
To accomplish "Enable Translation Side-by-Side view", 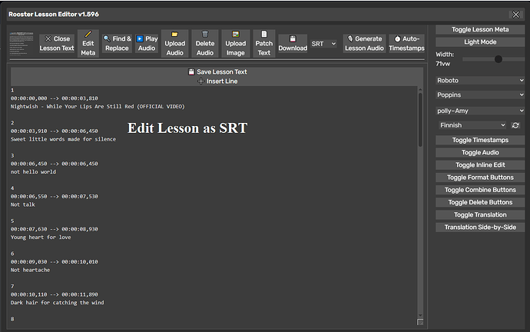I will pos(480,227).
